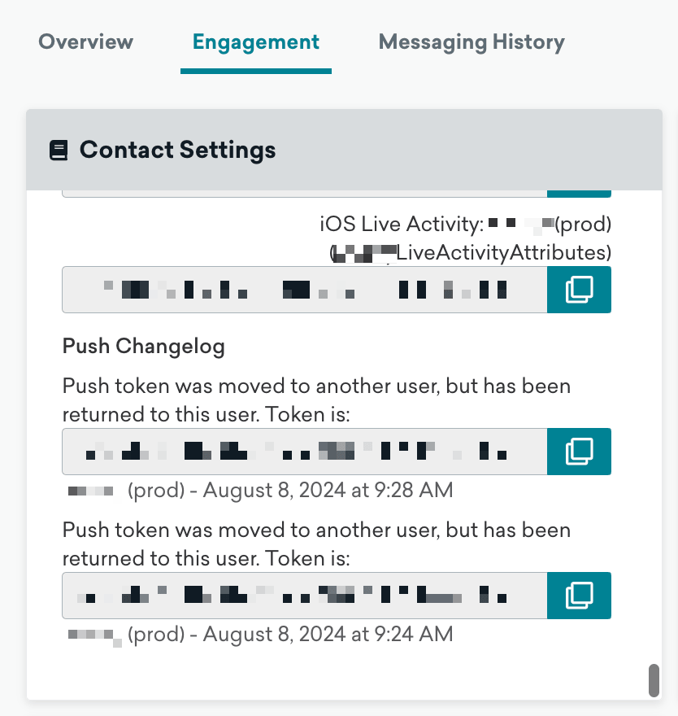Click the Contact Settings book icon

pyautogui.click(x=59, y=151)
